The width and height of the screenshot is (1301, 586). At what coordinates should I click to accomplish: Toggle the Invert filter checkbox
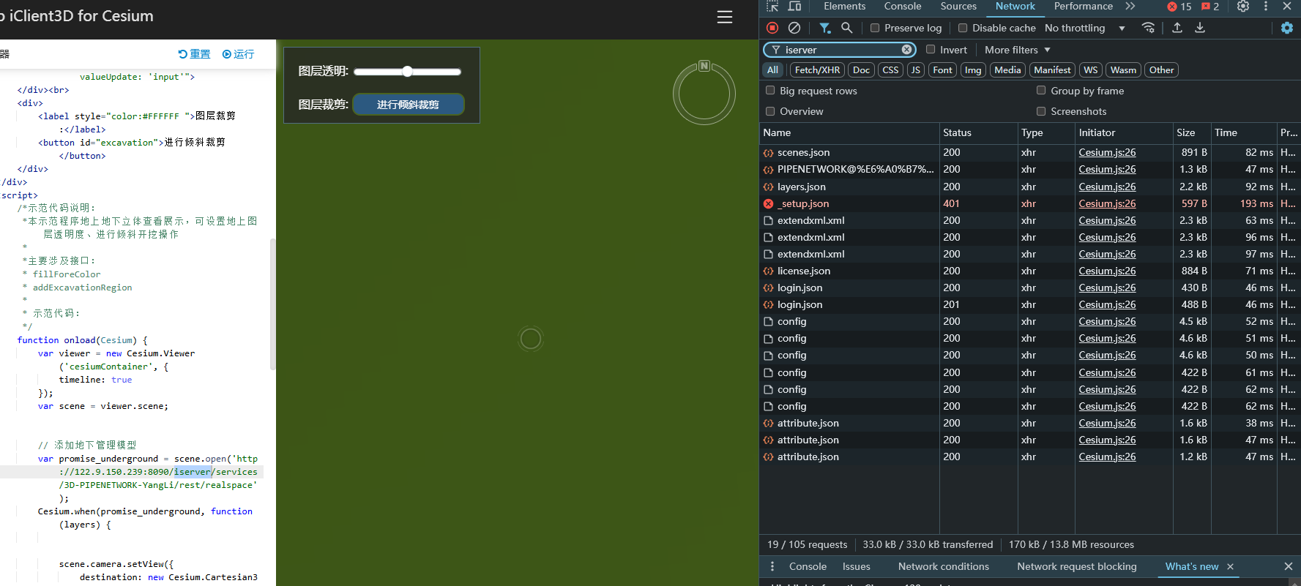pos(931,50)
